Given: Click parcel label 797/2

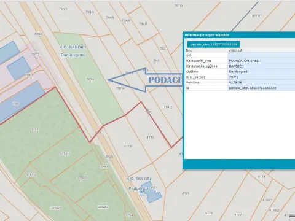Looking at the screenshot, I should pyautogui.click(x=35, y=55).
